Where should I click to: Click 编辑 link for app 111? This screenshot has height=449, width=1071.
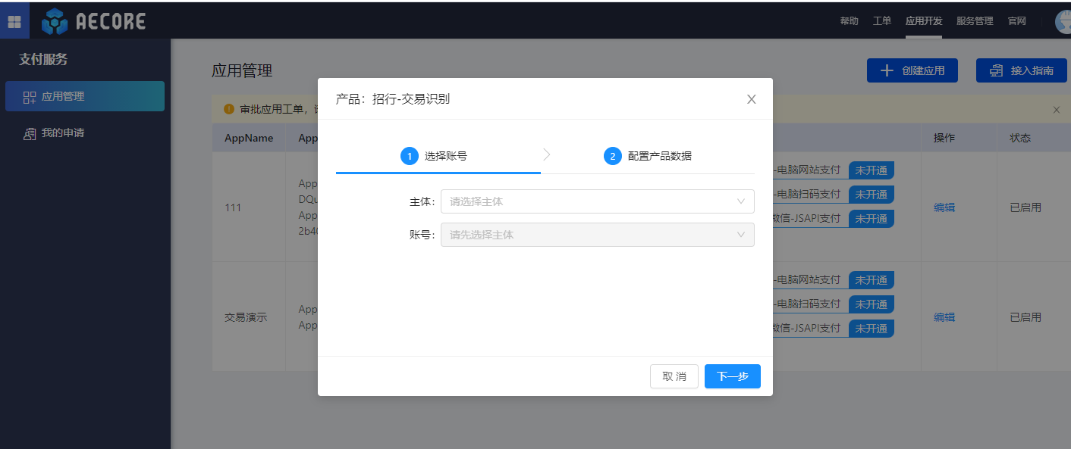(944, 207)
